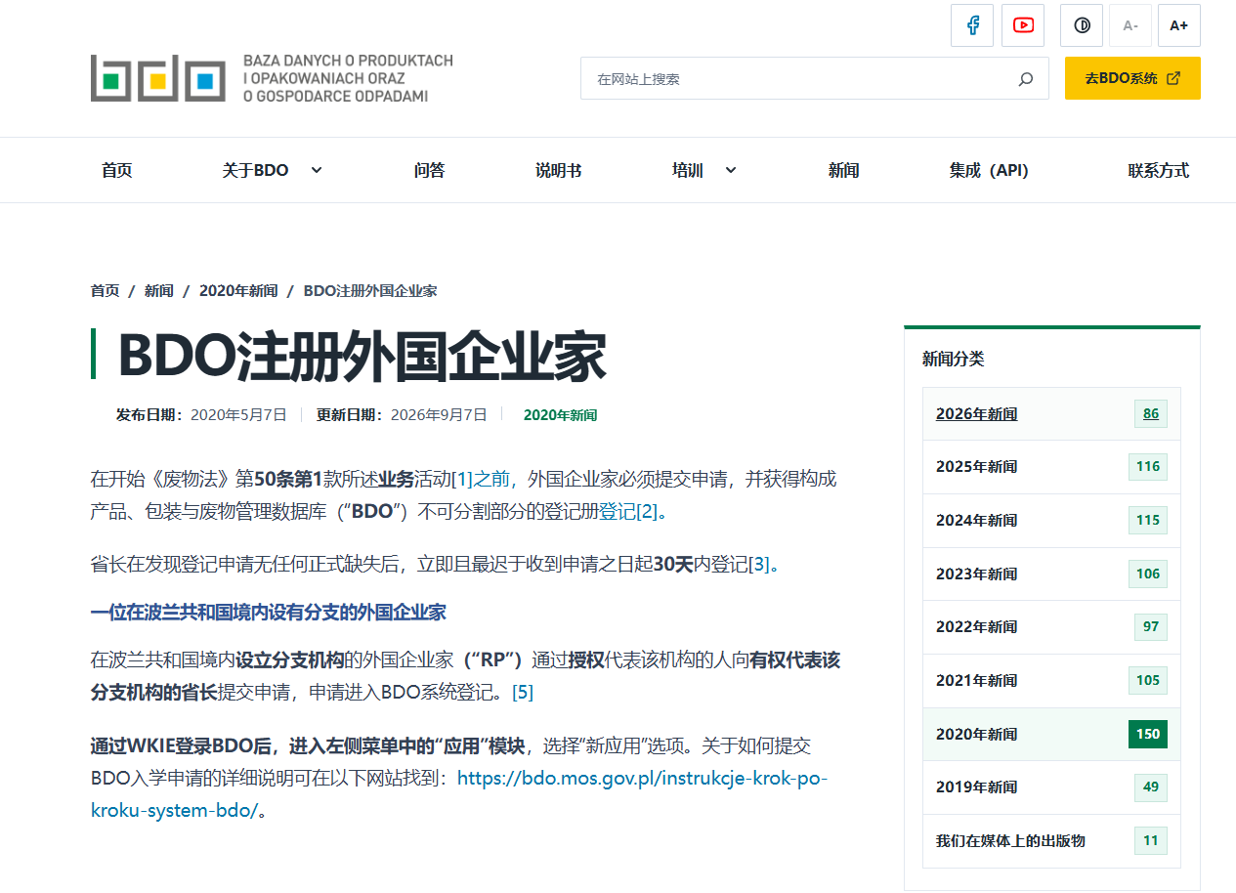Open the 集成（API）menu item
The width and height of the screenshot is (1236, 893).
click(x=989, y=170)
